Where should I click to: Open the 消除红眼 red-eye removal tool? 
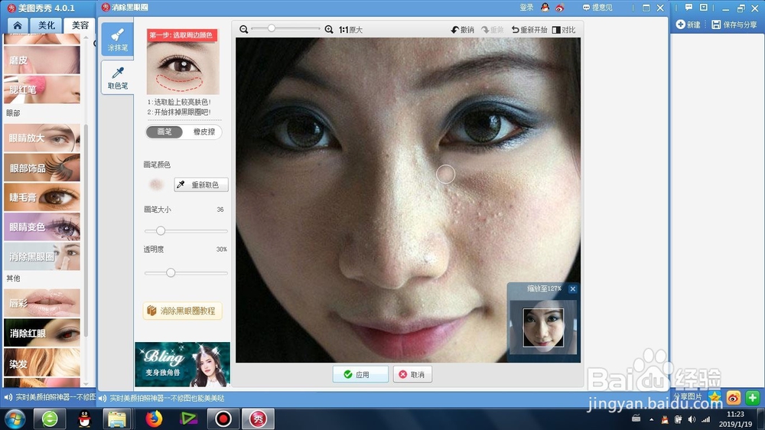(42, 332)
